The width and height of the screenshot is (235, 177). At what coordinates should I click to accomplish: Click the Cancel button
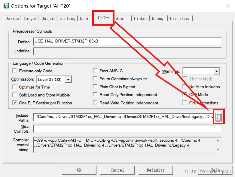[x=117, y=170]
